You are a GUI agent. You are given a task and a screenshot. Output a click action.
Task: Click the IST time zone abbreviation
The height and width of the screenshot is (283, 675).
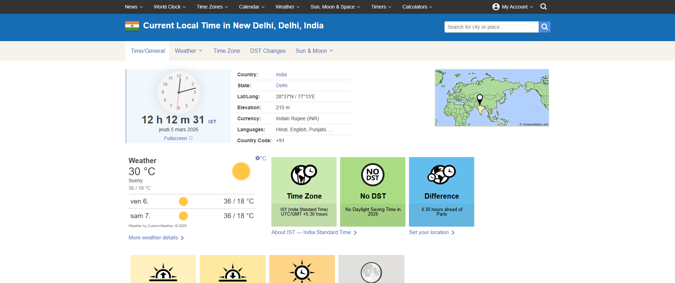pyautogui.click(x=212, y=122)
